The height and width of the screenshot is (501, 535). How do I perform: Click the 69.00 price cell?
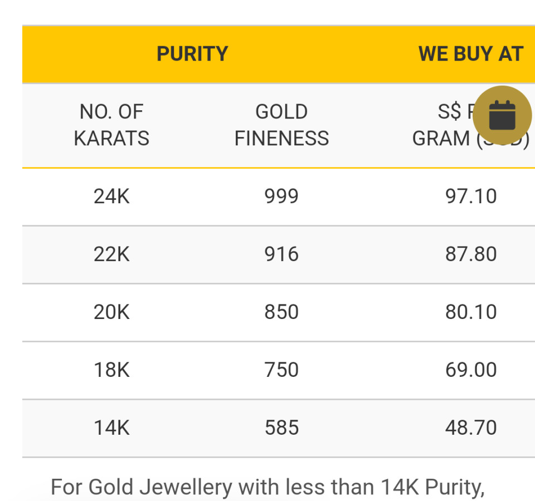[471, 370]
